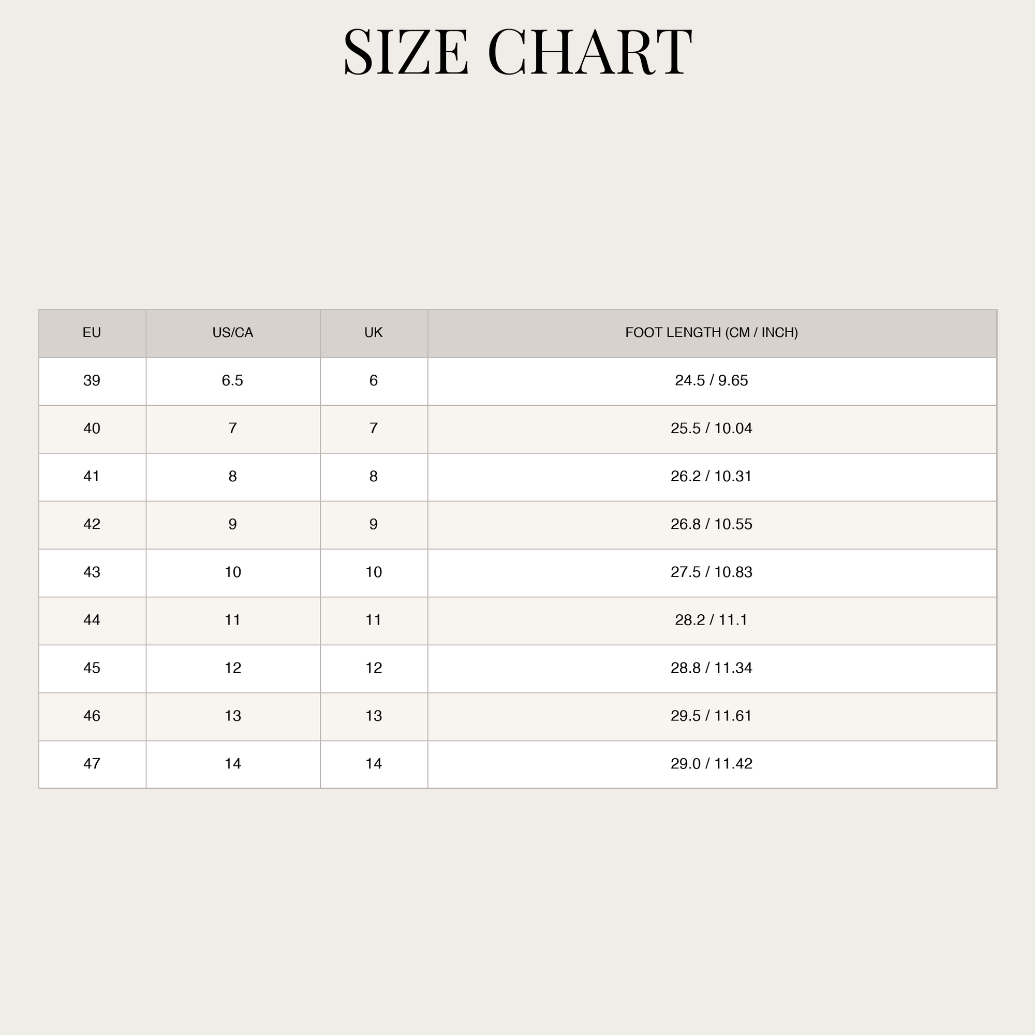Click US/CA size 6.5 cell
Image resolution: width=1035 pixels, height=1035 pixels.
(x=233, y=381)
